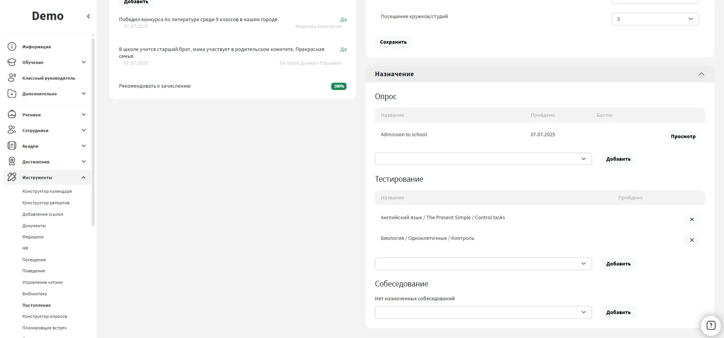Click the Ученики backpack icon
Viewport: 724px width, 338px height.
pyautogui.click(x=12, y=115)
